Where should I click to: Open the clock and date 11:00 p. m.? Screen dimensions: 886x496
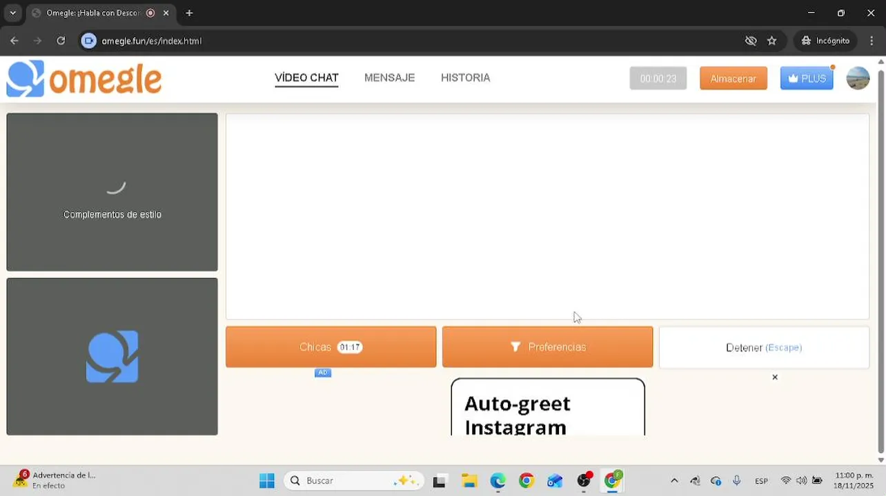coord(854,480)
